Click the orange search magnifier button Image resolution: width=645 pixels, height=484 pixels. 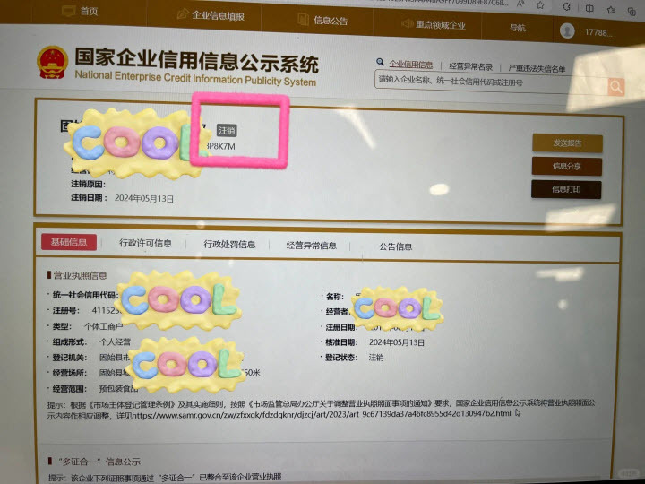[616, 86]
